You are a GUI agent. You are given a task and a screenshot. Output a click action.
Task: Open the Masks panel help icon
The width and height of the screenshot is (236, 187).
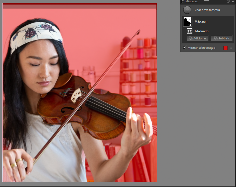228,1
